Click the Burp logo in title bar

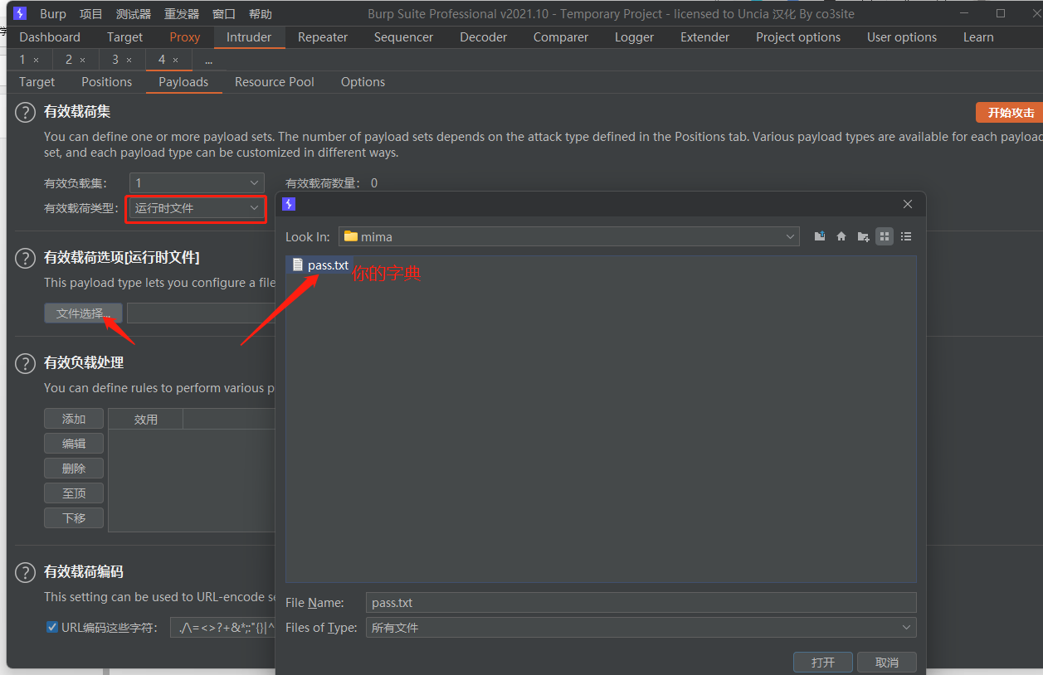point(20,13)
